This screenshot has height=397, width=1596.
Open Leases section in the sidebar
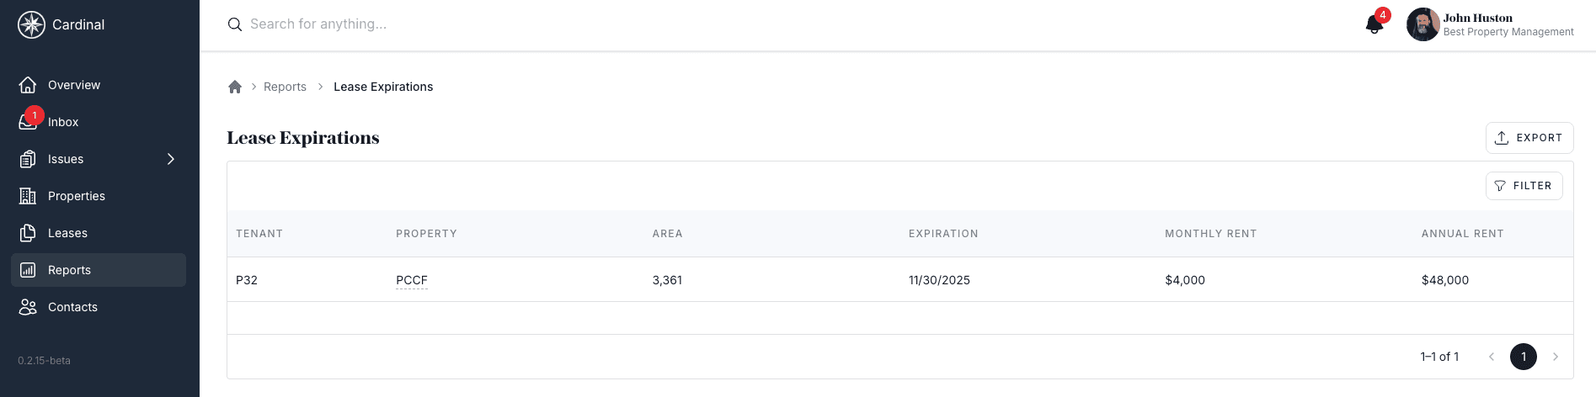pos(67,233)
